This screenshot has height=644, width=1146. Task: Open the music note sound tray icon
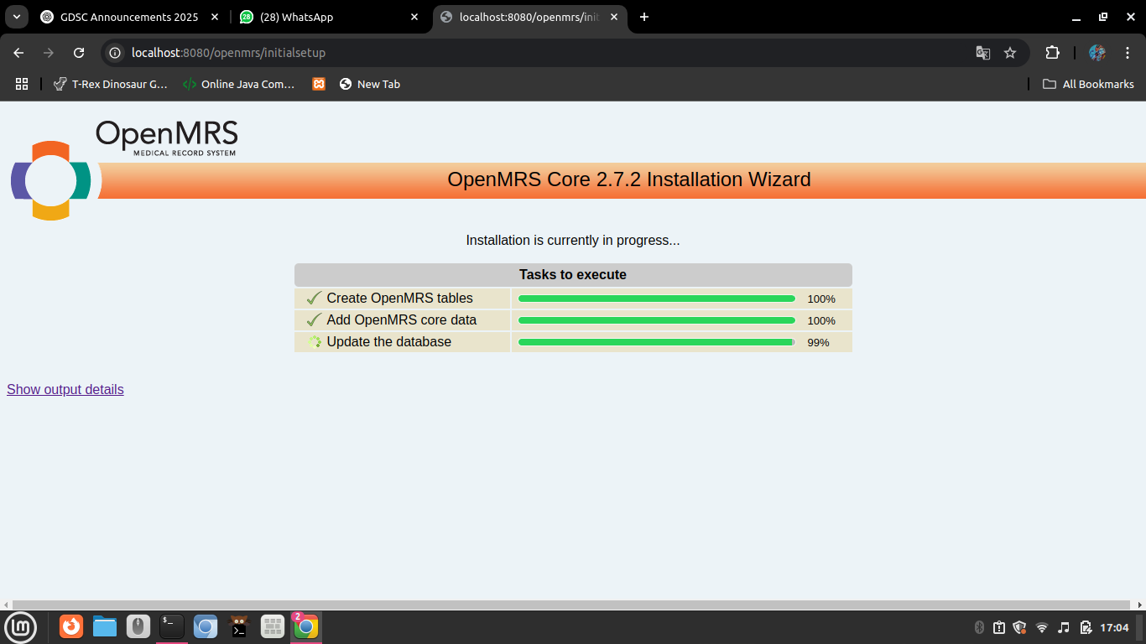(x=1064, y=627)
